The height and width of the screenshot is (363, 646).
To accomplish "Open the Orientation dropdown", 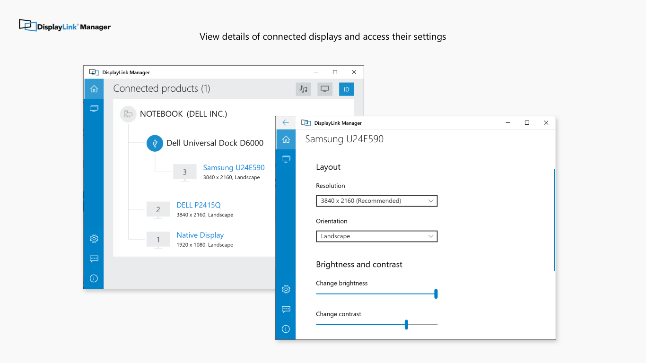I will tap(376, 236).
